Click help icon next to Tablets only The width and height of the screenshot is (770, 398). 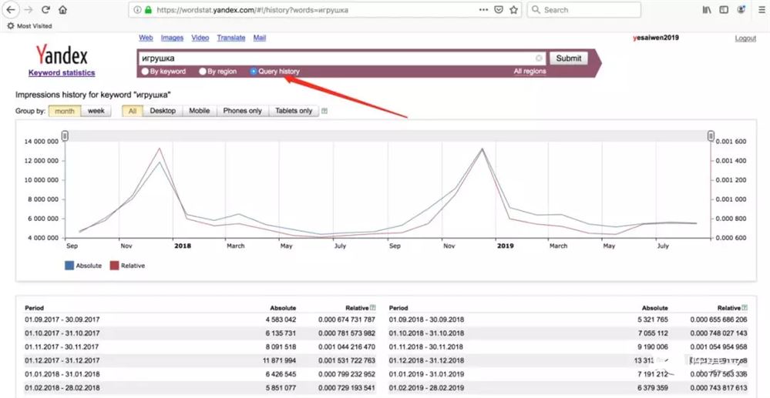[x=324, y=111]
